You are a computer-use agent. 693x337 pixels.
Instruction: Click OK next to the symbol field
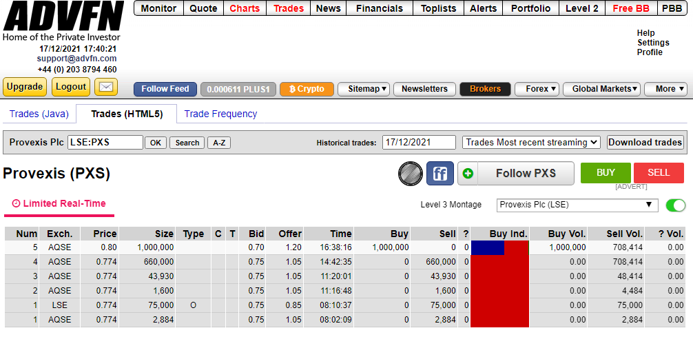click(x=156, y=143)
